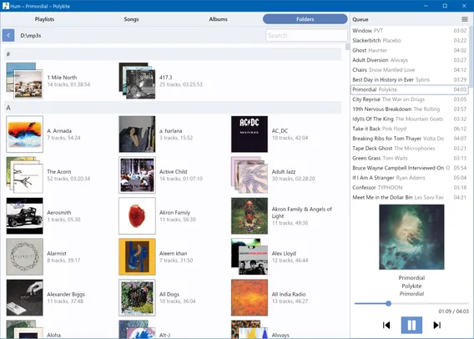Screen dimensions: 474x339
Task: Select Slackerbitch by Placebo in queue
Action: 409,41
